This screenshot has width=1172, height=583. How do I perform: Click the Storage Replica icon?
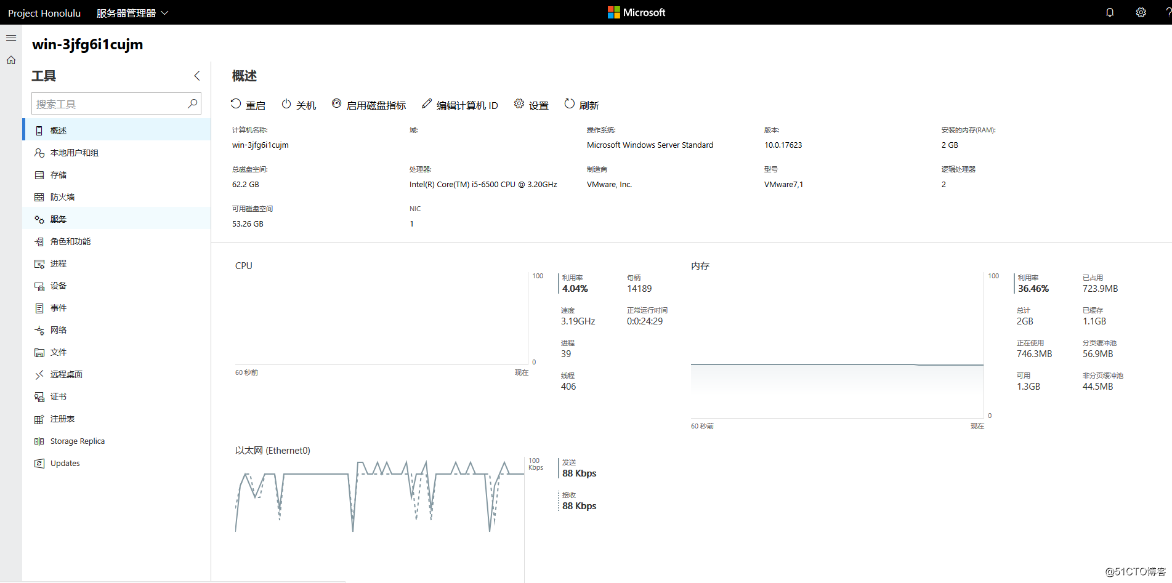[39, 441]
